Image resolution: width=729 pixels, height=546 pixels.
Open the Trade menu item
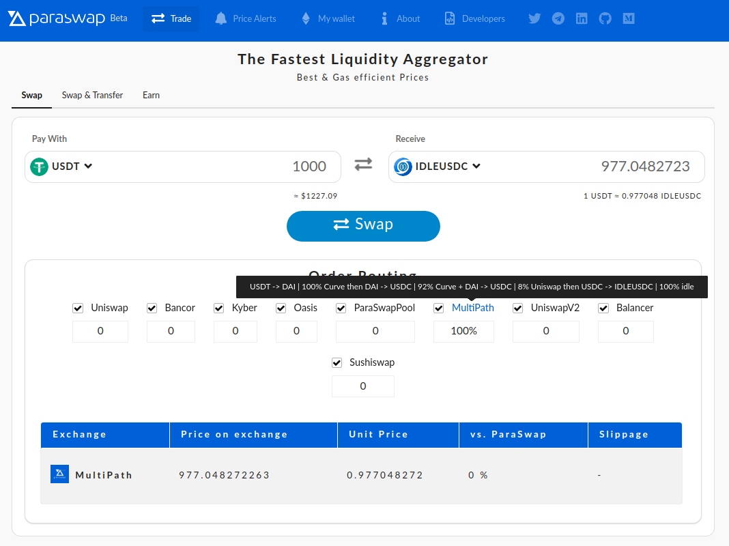(x=171, y=18)
